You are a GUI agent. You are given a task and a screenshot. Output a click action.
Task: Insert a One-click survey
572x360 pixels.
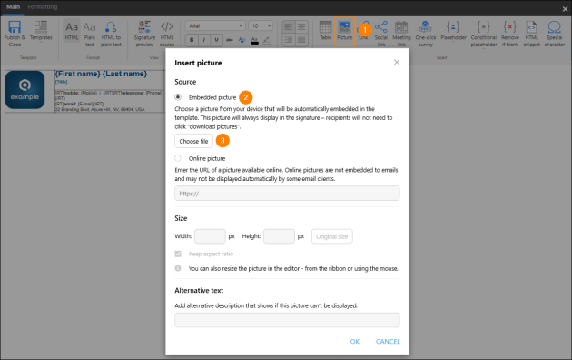(x=426, y=34)
